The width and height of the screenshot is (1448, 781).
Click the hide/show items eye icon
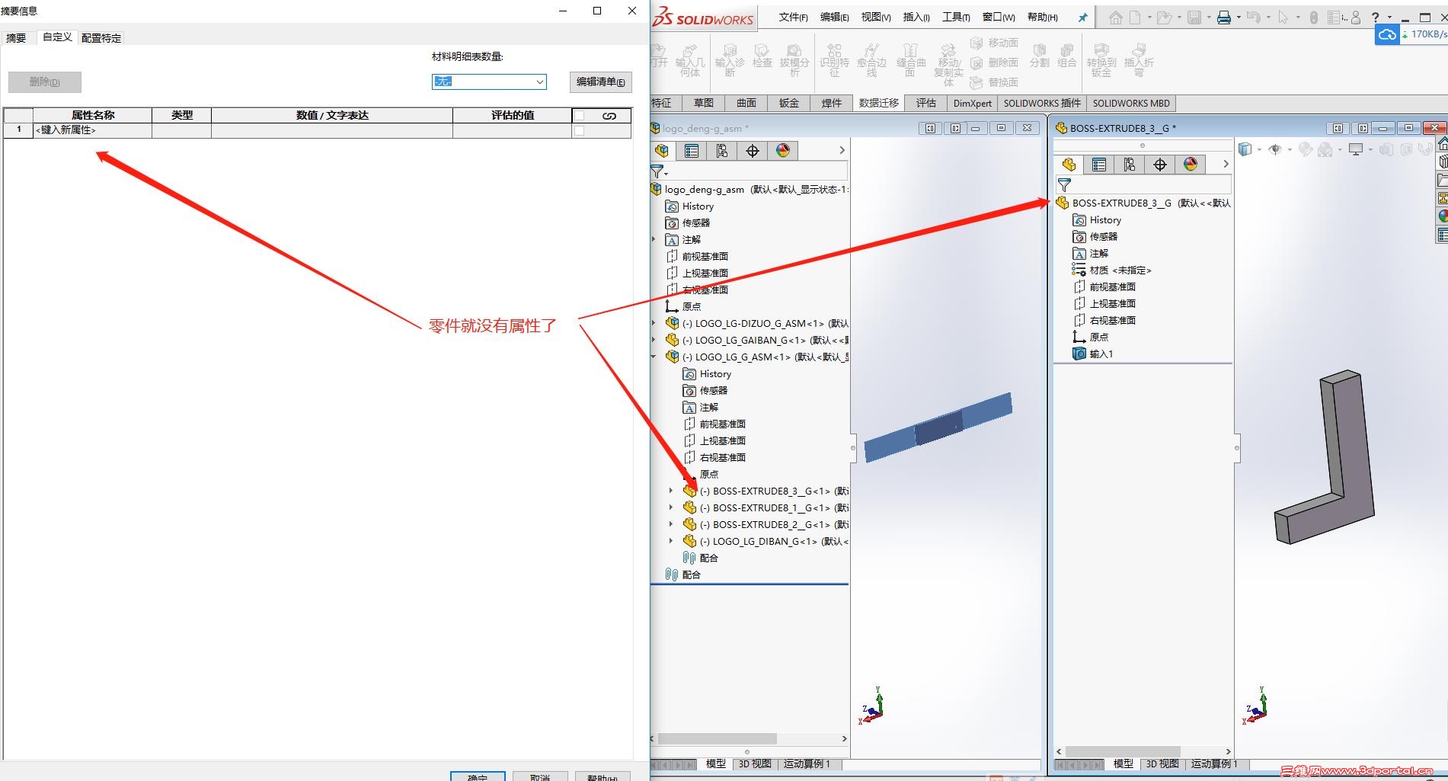coord(1275,149)
